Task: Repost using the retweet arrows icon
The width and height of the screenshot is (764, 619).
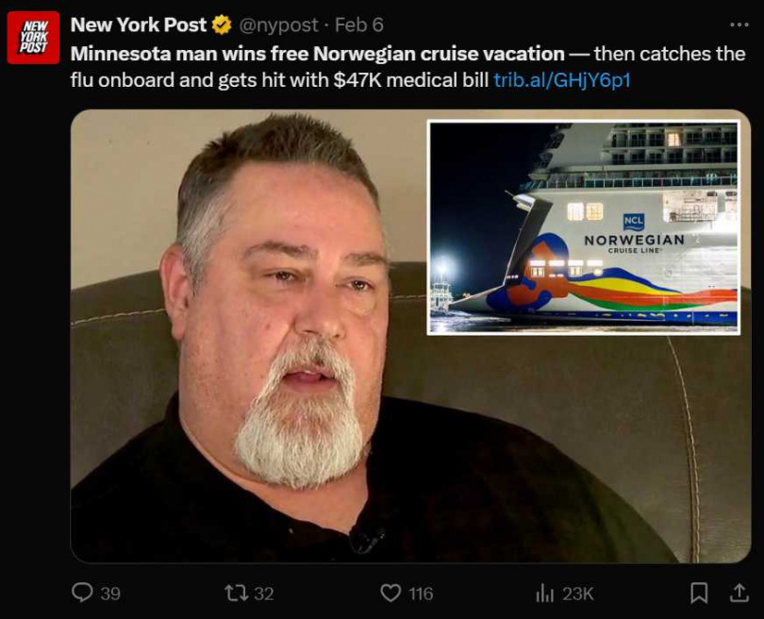Action: click(236, 594)
